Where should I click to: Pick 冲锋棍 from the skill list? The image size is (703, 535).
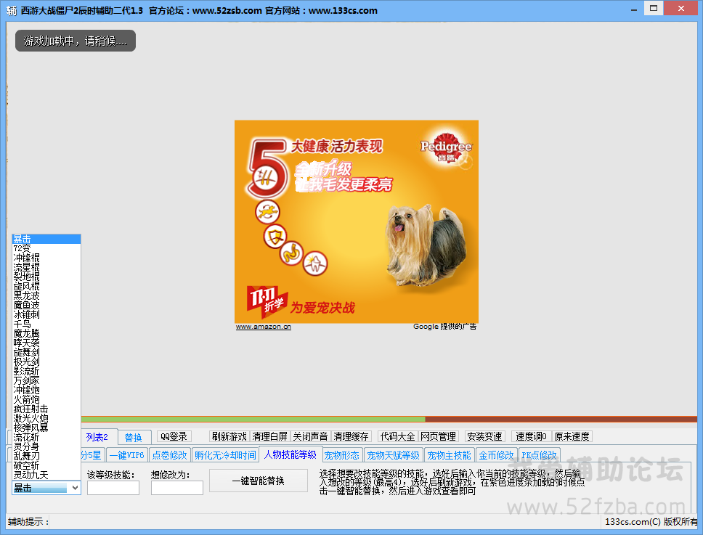click(46, 258)
